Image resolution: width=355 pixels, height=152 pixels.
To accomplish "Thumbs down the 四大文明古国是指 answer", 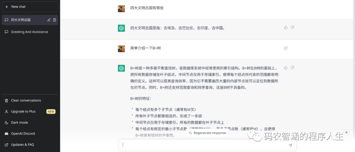I will tap(292, 28).
